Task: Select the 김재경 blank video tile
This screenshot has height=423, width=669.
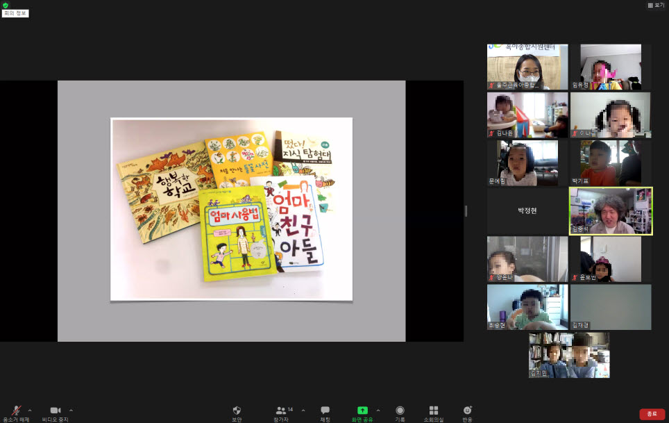Action: point(611,307)
